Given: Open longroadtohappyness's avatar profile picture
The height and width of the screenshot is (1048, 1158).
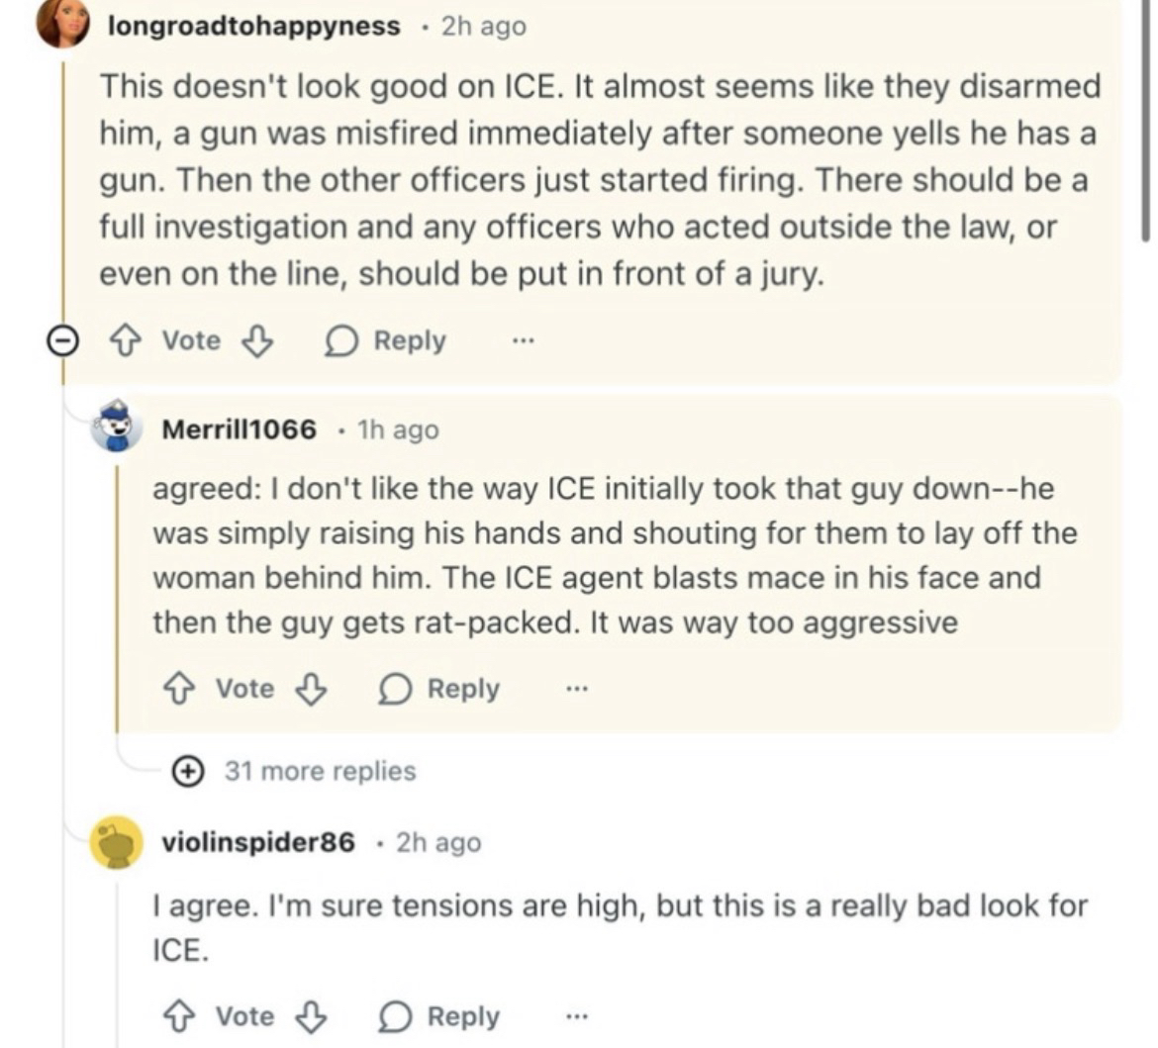Looking at the screenshot, I should pos(63,24).
